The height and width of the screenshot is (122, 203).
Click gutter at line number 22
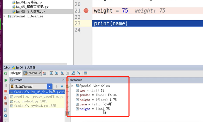(x=78, y=17)
